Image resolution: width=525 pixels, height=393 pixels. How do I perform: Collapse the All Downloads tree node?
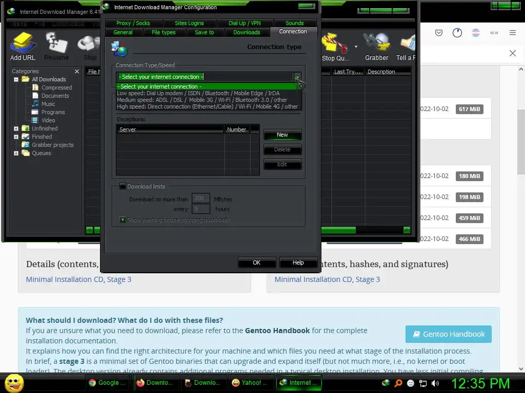point(16,79)
